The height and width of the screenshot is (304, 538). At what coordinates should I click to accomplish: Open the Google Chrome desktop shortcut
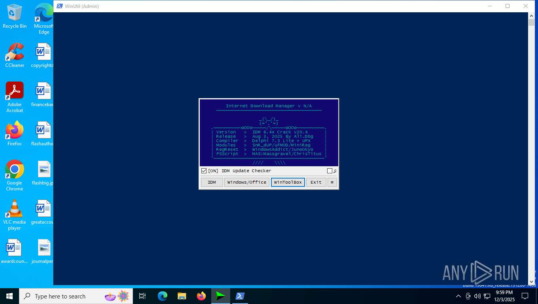click(x=15, y=175)
